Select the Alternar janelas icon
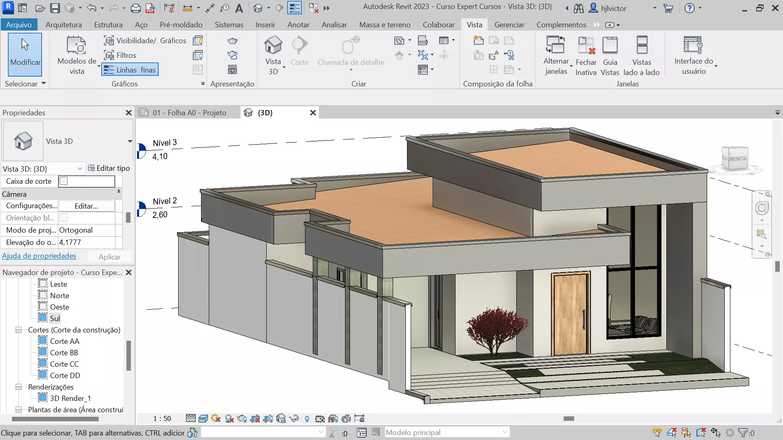Screen dimensions: 783x440 click(x=555, y=45)
